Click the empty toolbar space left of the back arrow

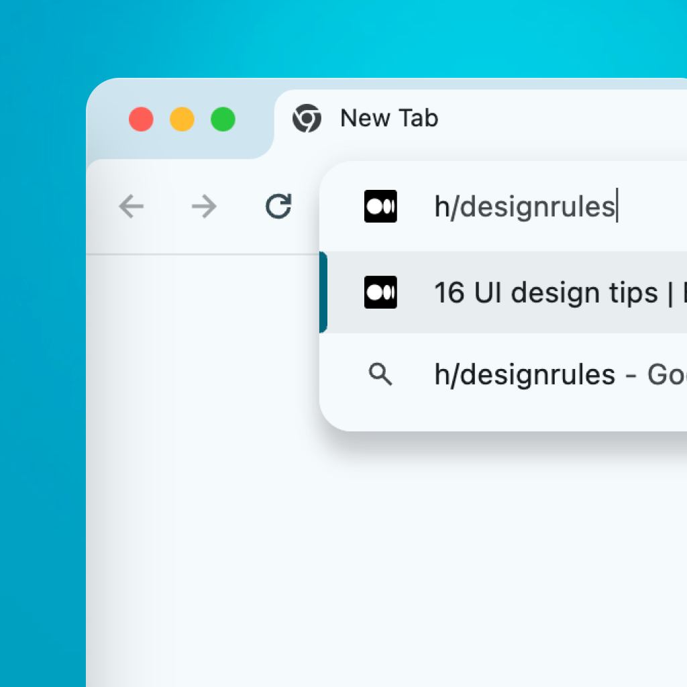[x=101, y=207]
